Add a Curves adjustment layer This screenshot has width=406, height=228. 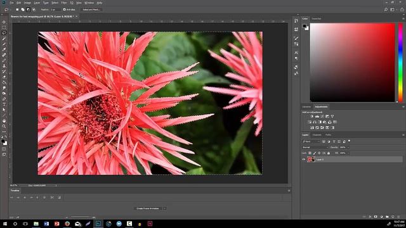322,117
